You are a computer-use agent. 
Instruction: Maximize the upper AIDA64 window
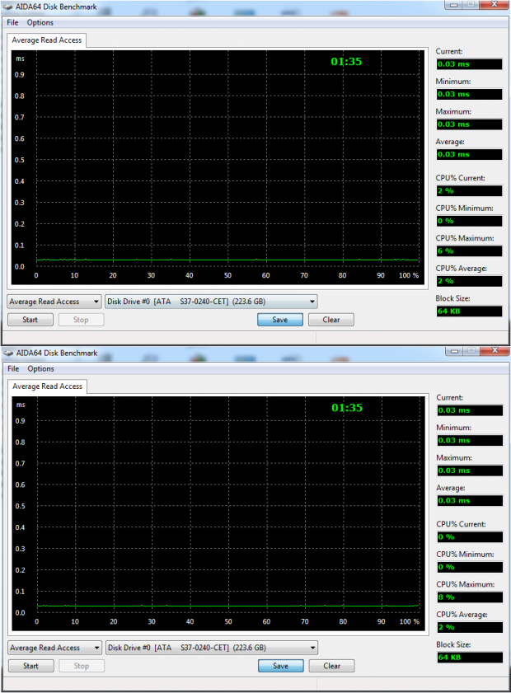click(x=471, y=4)
